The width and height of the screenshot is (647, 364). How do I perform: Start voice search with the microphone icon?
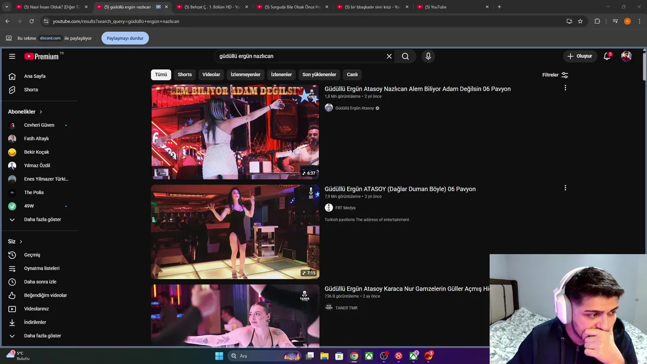pyautogui.click(x=428, y=56)
